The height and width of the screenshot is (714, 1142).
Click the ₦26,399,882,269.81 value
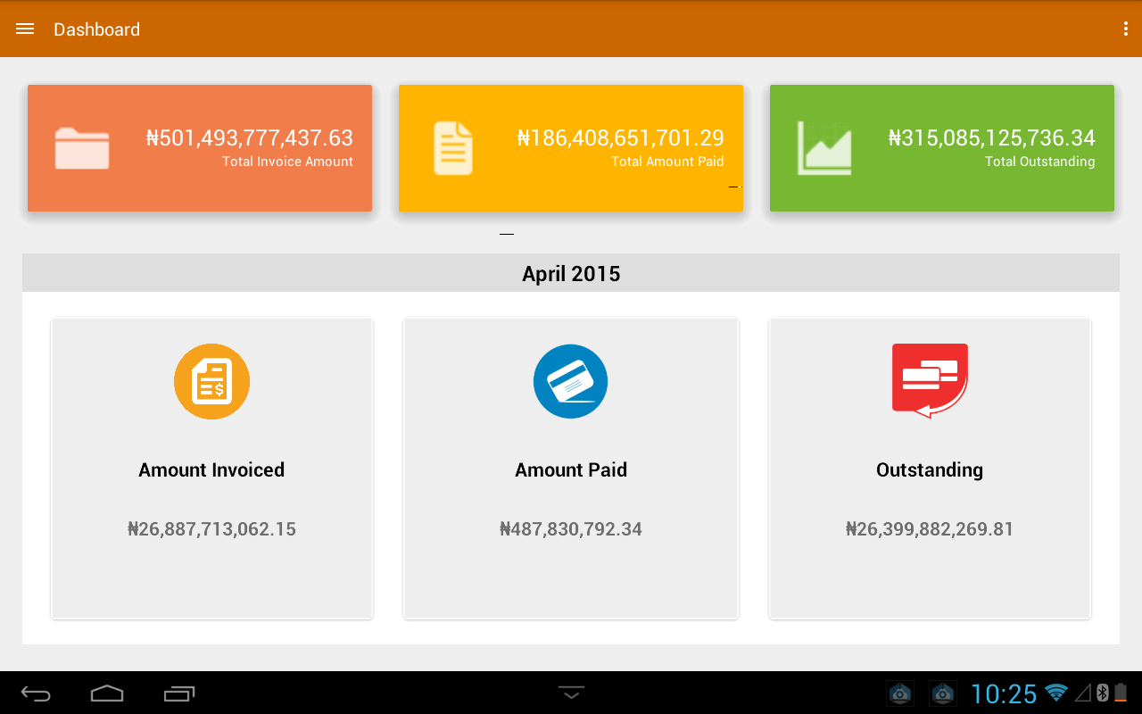930,529
